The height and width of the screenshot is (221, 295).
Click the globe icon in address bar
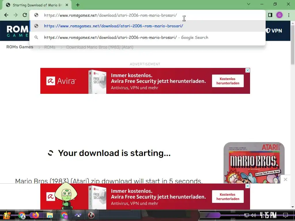point(36,15)
